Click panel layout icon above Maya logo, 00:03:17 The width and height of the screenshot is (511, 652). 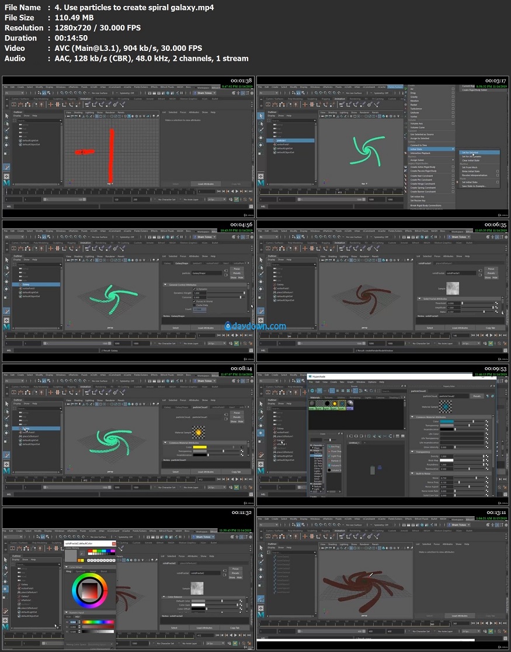pyautogui.click(x=261, y=177)
